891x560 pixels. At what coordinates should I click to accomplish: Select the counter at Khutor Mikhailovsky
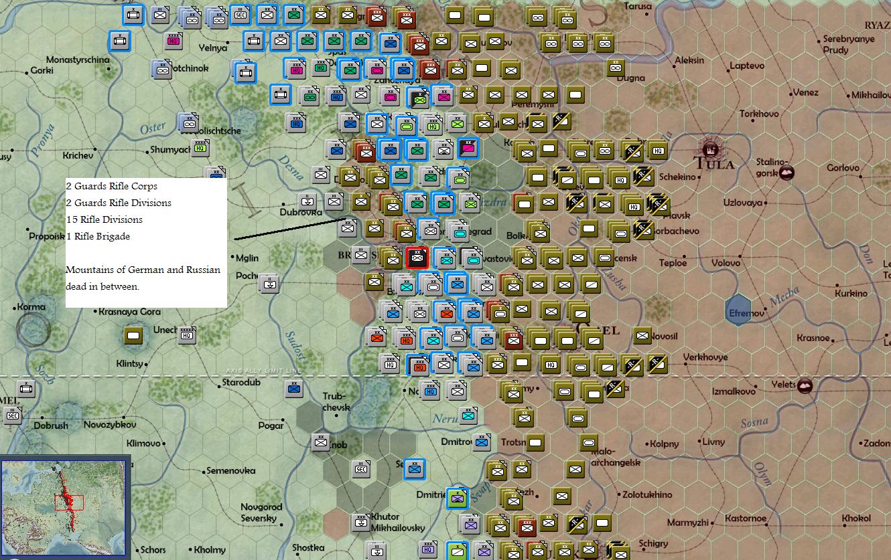[x=362, y=523]
